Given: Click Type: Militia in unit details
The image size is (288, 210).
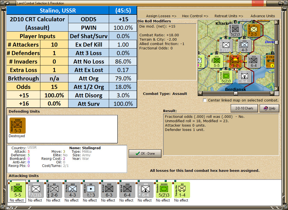Looking at the screenshot, I should click(x=82, y=151).
